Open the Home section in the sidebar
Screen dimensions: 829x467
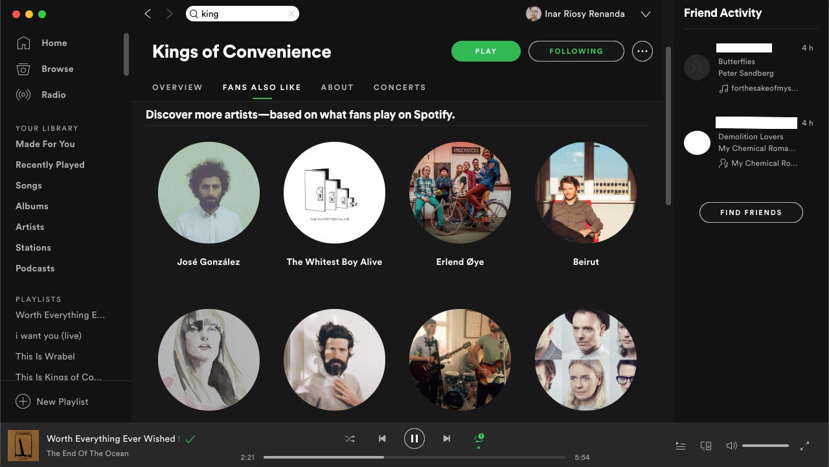click(54, 43)
